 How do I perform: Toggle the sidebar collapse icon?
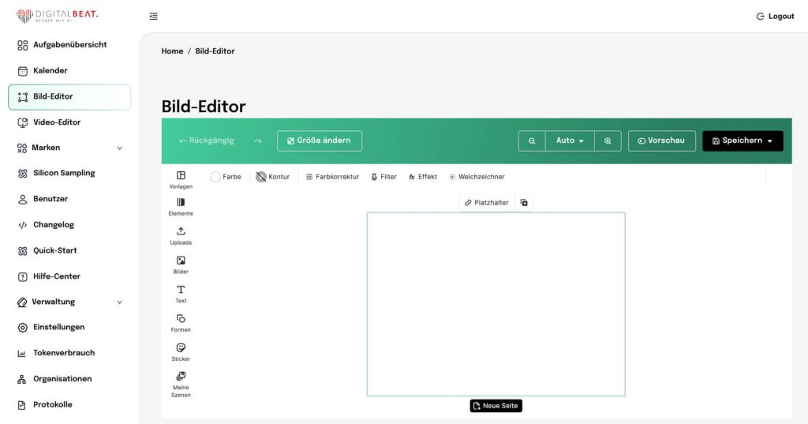153,16
